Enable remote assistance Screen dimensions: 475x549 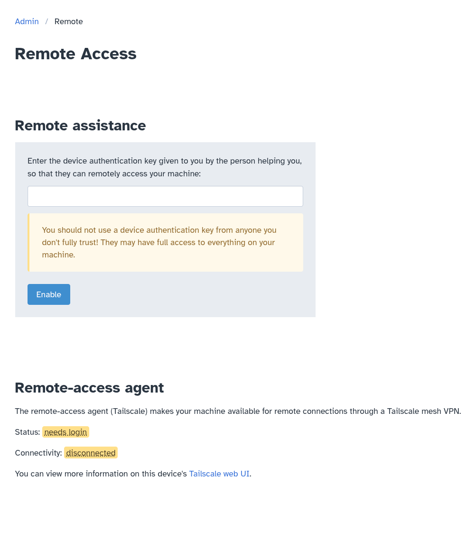48,294
